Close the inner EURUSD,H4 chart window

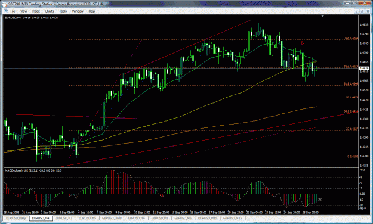(x=368, y=11)
